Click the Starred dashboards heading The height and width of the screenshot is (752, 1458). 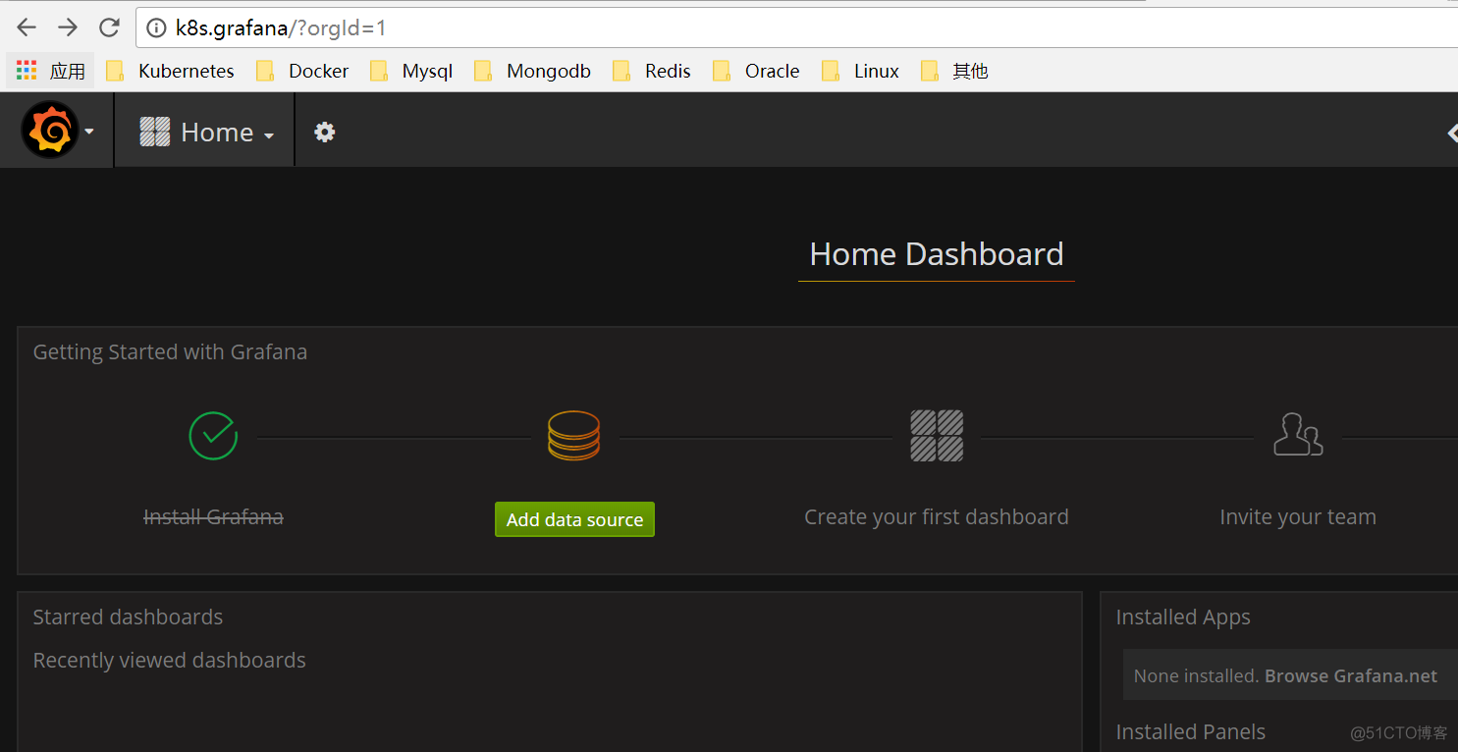point(128,617)
